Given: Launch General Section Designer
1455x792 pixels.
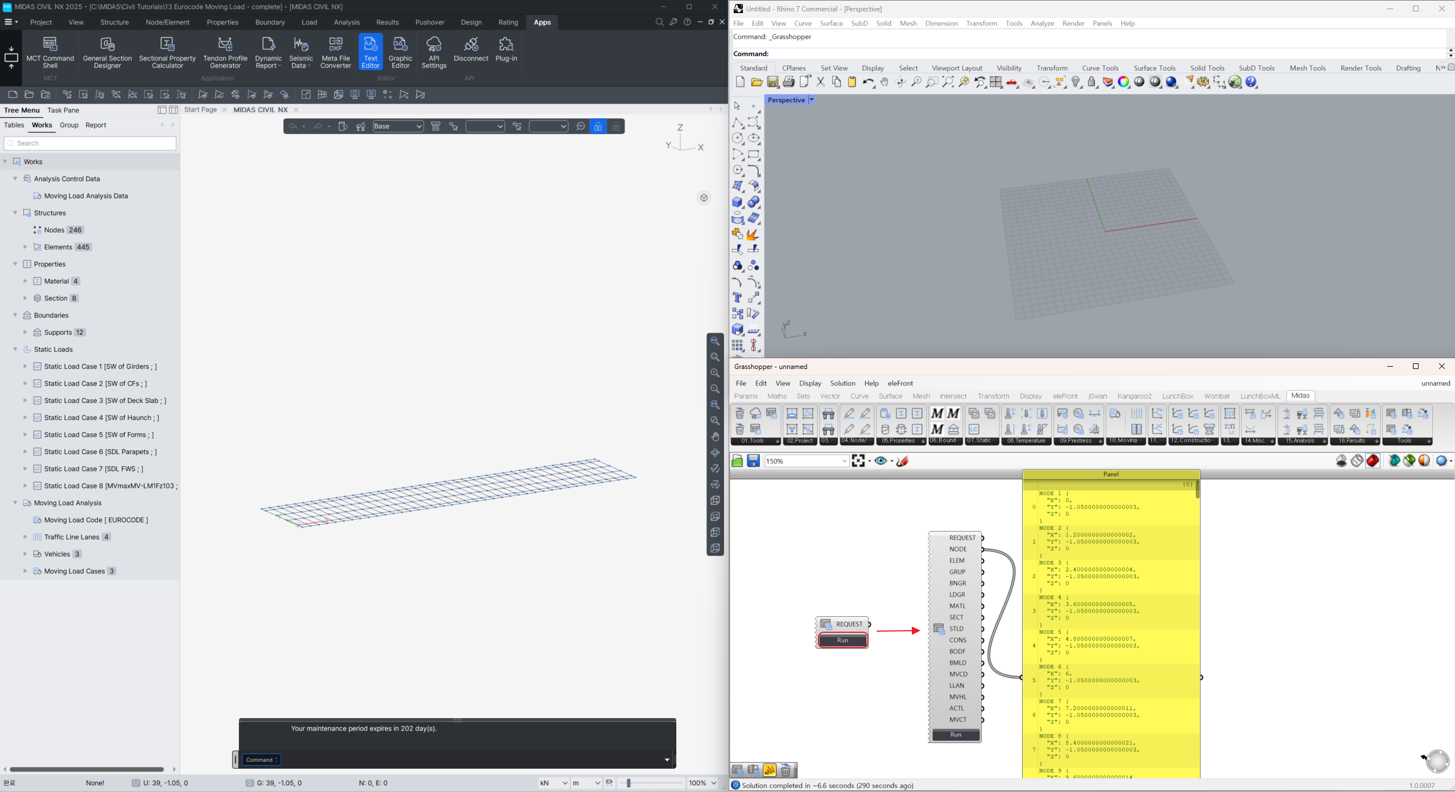Looking at the screenshot, I should (108, 52).
